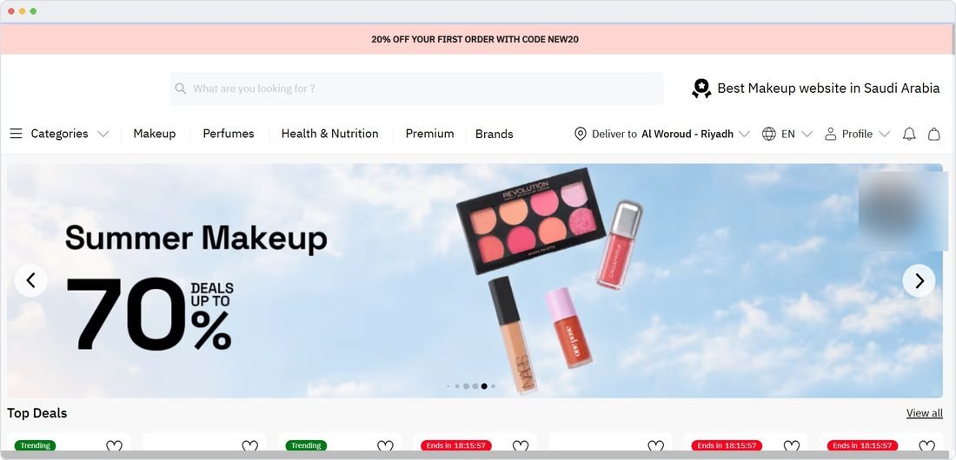Open notifications with the bell icon
Image resolution: width=956 pixels, height=460 pixels.
[x=909, y=134]
